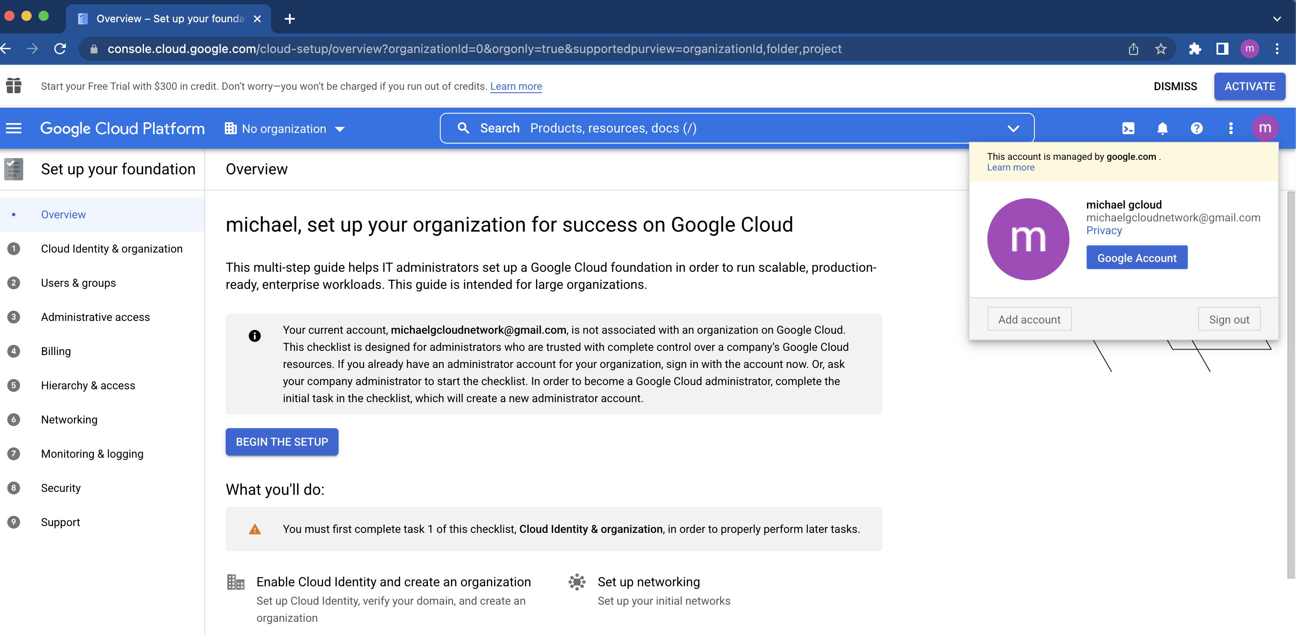
Task: Click Set up networking heading
Action: (x=648, y=582)
